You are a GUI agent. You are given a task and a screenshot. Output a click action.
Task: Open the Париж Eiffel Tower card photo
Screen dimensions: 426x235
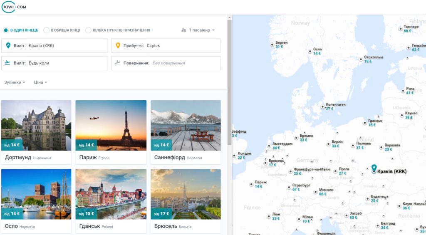(x=111, y=125)
